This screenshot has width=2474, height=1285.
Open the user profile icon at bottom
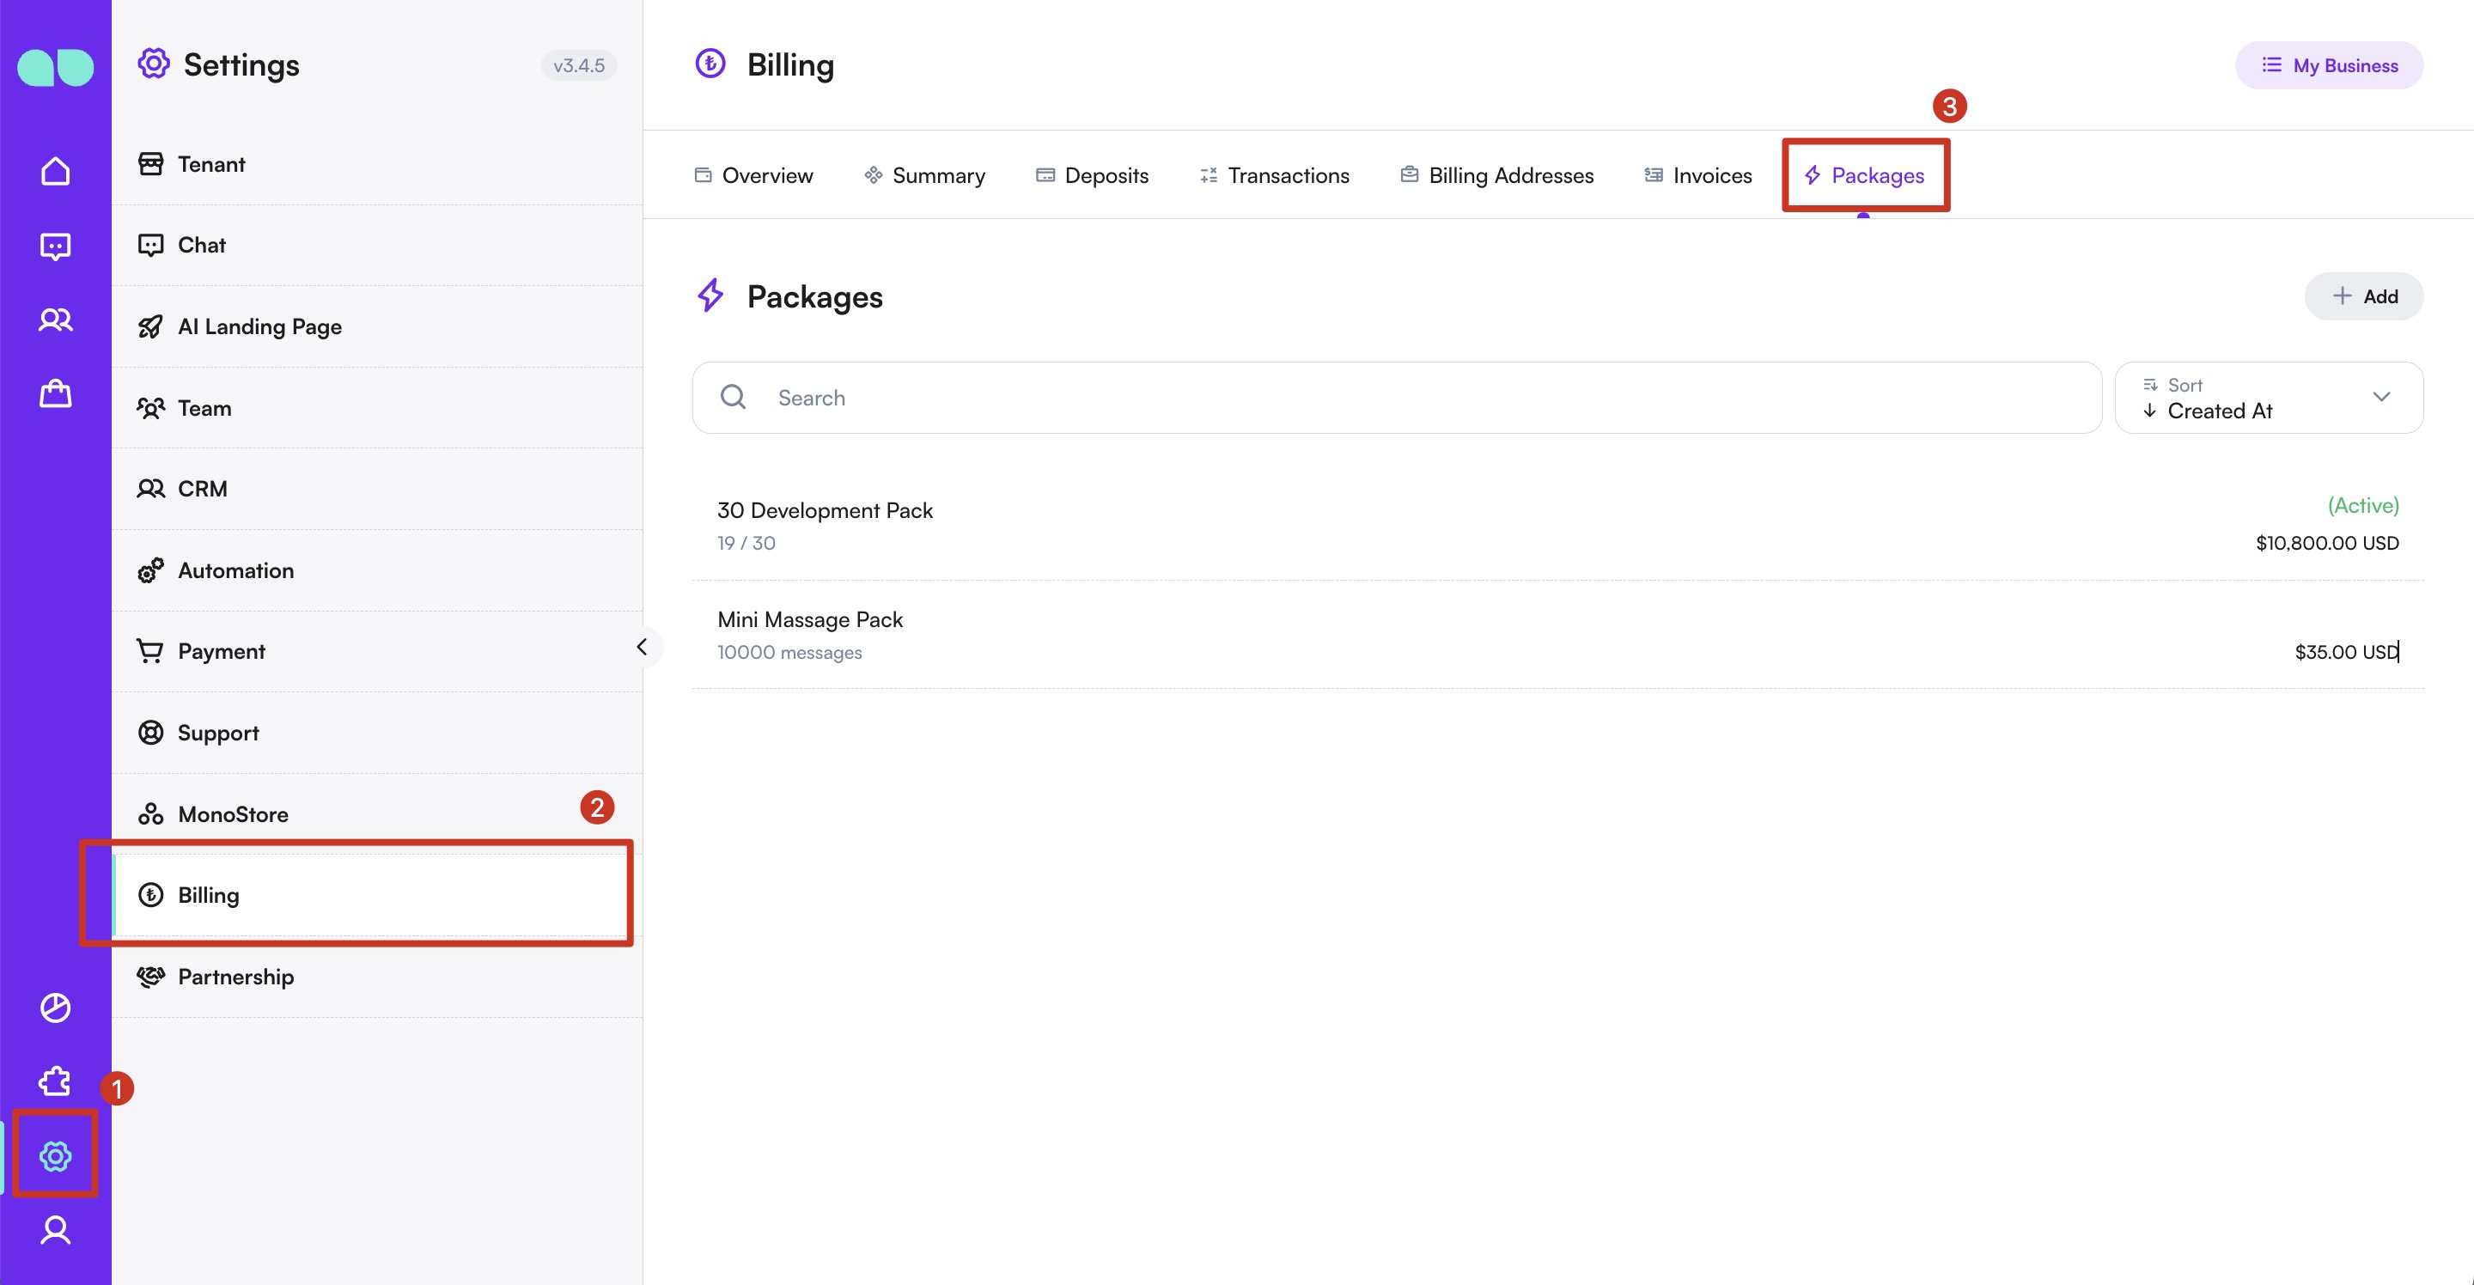[x=55, y=1230]
